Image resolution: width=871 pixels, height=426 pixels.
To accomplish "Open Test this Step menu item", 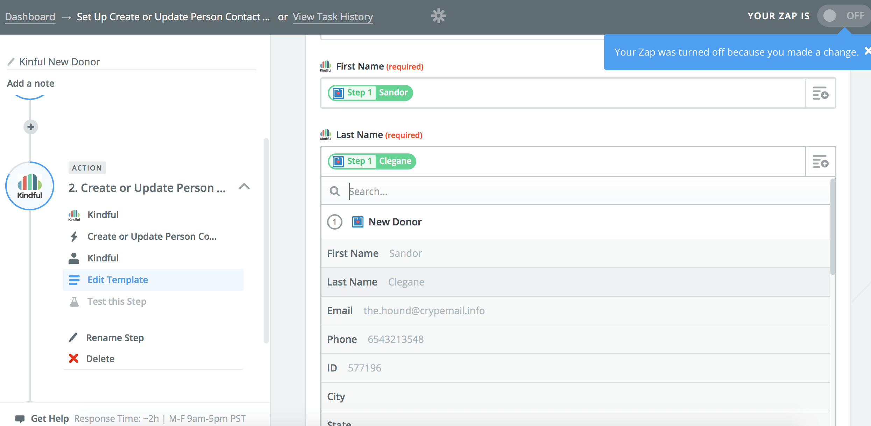I will tap(116, 301).
